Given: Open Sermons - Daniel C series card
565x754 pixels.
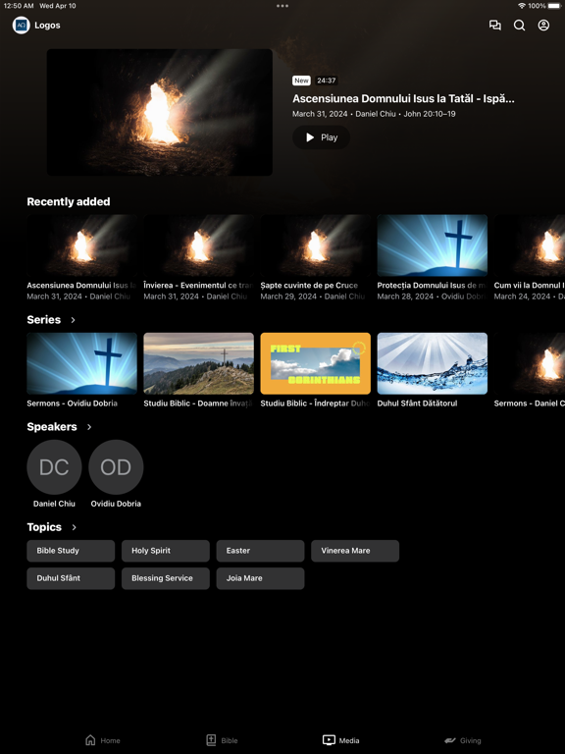Looking at the screenshot, I should (x=530, y=370).
